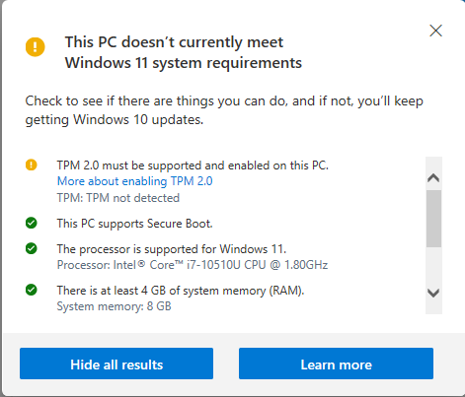The height and width of the screenshot is (397, 465).
Task: Click the green check beside Secure Boot
Action: click(32, 223)
